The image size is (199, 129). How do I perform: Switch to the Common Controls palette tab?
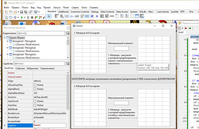point(80,11)
